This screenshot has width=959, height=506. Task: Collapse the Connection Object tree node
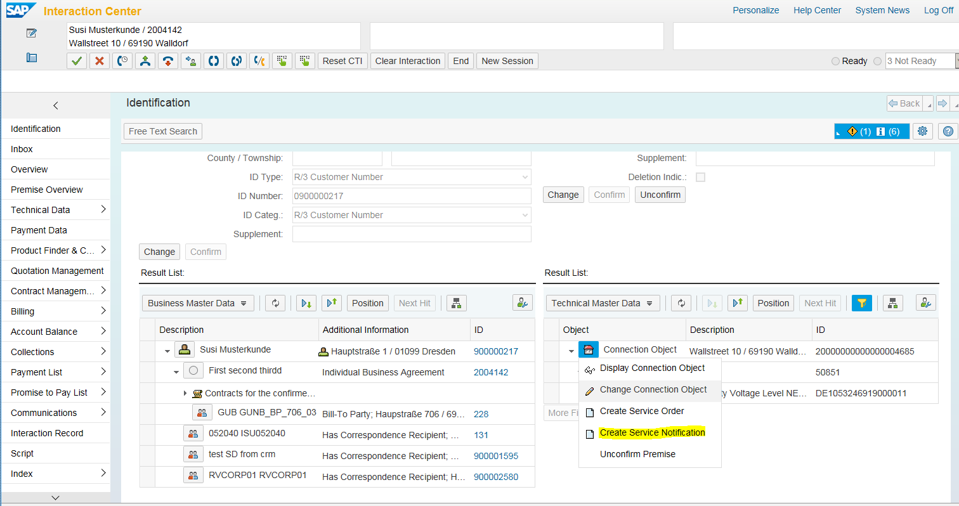571,351
